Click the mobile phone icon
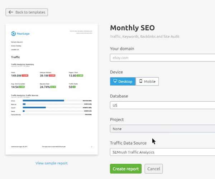Image resolution: width=215 pixels, height=179 pixels. 141,82
